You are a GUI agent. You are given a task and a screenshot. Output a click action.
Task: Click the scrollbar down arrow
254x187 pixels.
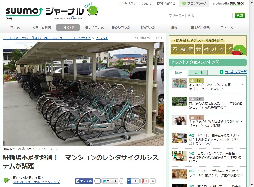coord(252,185)
